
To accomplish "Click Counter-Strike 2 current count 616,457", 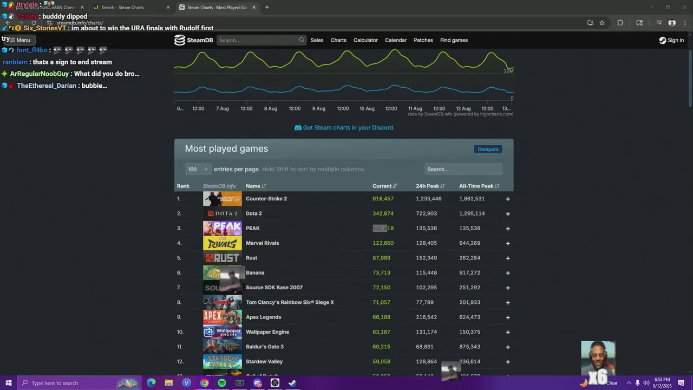I will 383,199.
